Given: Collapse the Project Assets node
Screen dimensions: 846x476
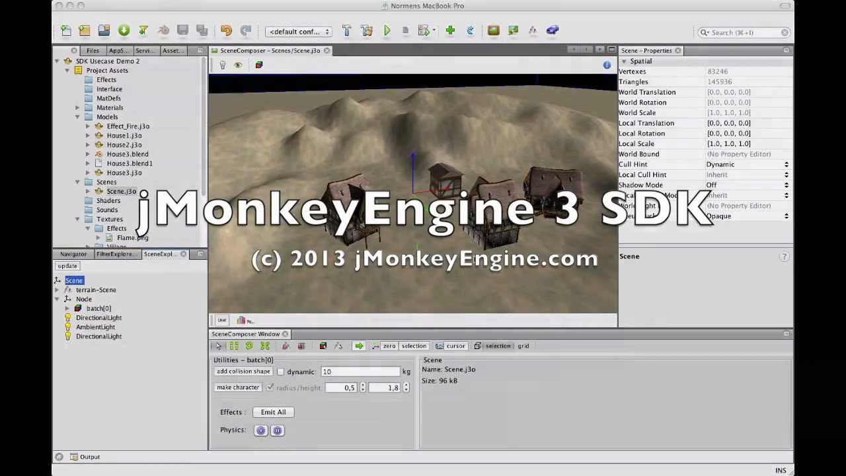Looking at the screenshot, I should (x=67, y=71).
